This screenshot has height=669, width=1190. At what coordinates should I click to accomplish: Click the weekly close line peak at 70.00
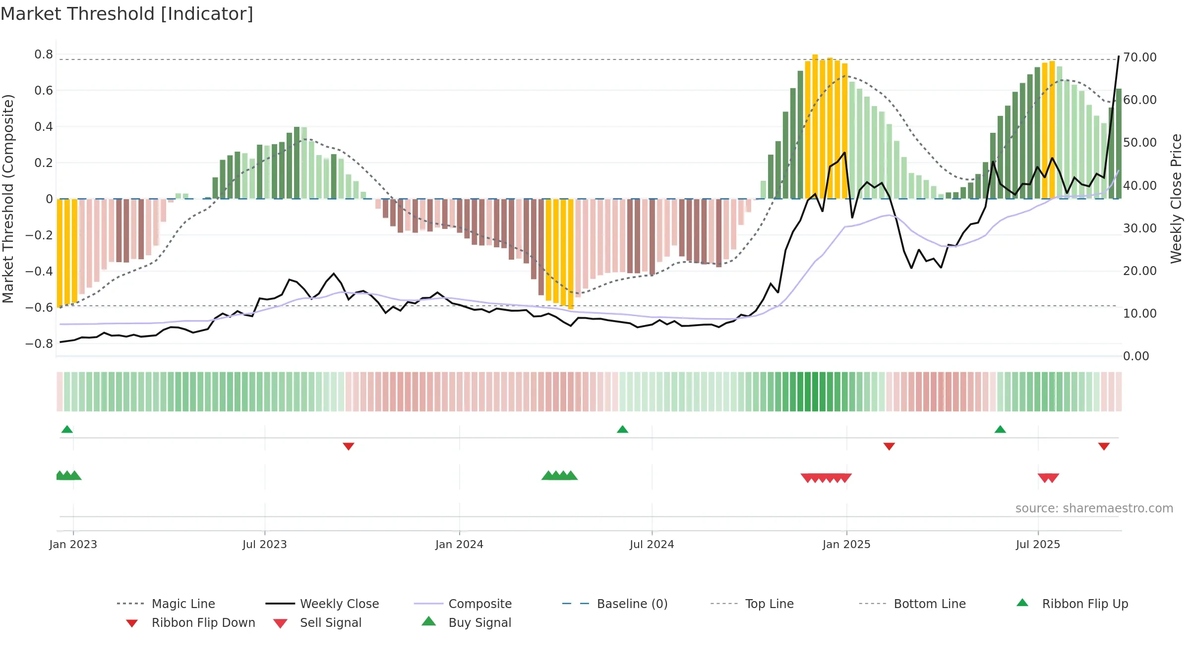(1119, 57)
